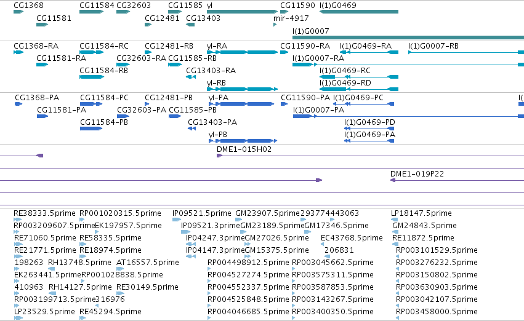The height and width of the screenshot is (321, 524).
Task: Open the CG32603 gene feature
Action: click(x=123, y=12)
